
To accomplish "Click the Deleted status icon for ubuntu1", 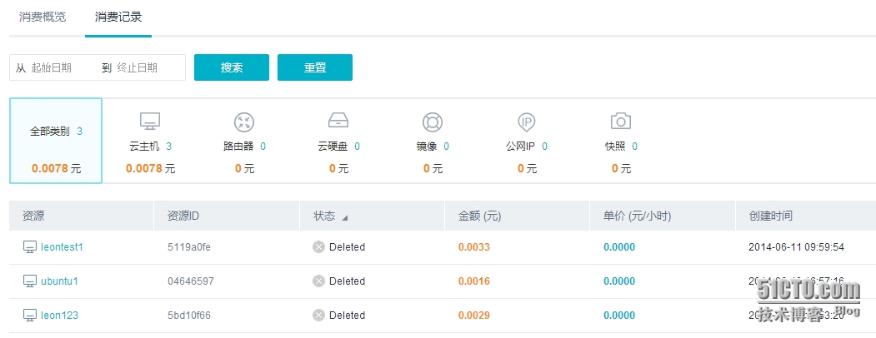I will tap(318, 281).
